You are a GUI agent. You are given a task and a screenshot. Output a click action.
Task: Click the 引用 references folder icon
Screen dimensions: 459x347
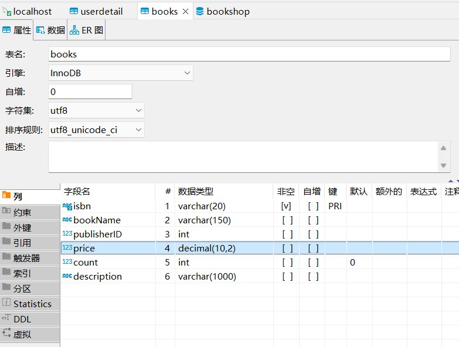(6, 241)
